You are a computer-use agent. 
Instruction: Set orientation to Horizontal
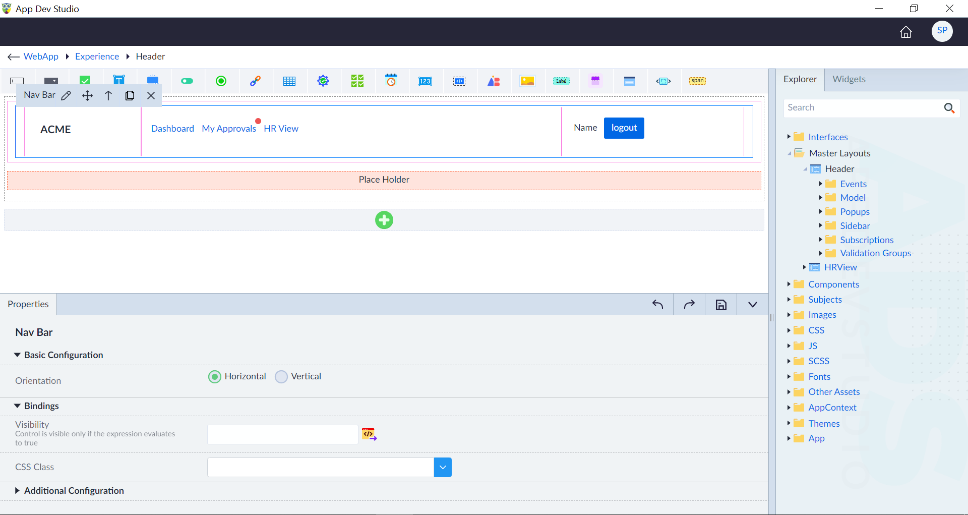point(215,377)
